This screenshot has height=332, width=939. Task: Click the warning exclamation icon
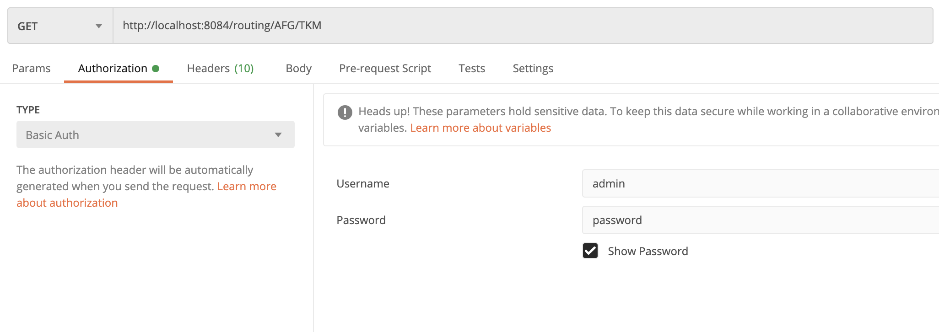[x=345, y=112]
